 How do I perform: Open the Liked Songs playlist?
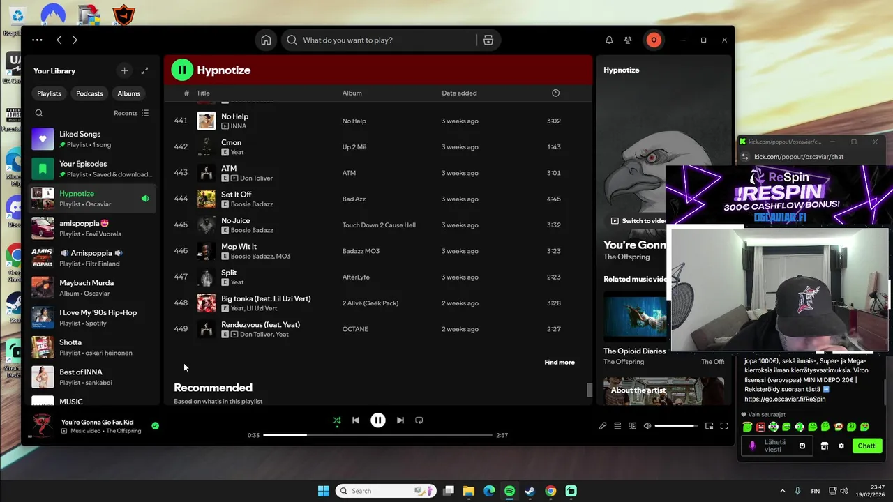pyautogui.click(x=93, y=139)
